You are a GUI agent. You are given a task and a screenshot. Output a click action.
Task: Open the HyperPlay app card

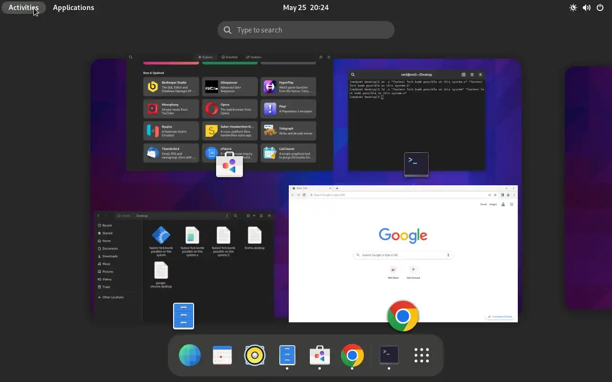[x=288, y=86]
